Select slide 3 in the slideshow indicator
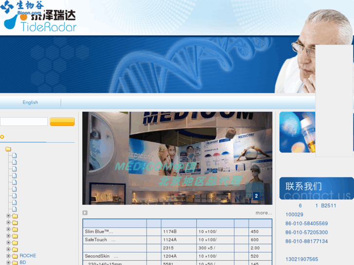This screenshot has height=265, width=354. [x=264, y=196]
